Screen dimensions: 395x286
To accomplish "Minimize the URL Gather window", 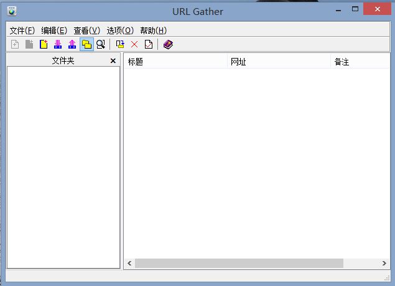I will tap(338, 11).
